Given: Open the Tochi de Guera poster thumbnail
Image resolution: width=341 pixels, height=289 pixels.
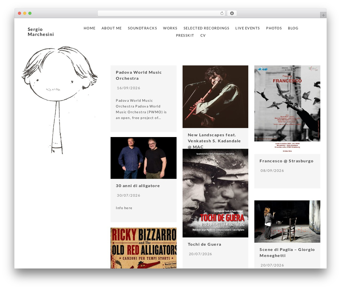Looking at the screenshot, I should (x=215, y=193).
